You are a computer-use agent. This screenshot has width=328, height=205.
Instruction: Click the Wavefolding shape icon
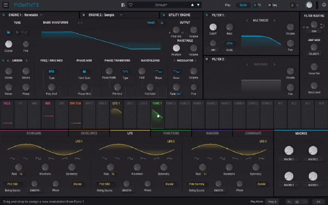click(158, 72)
